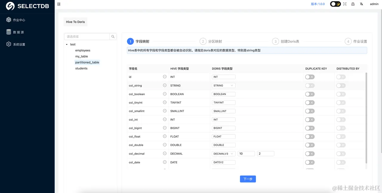Collapse the sidebar with the menu-fold icon
The image size is (382, 193).
click(x=59, y=4)
